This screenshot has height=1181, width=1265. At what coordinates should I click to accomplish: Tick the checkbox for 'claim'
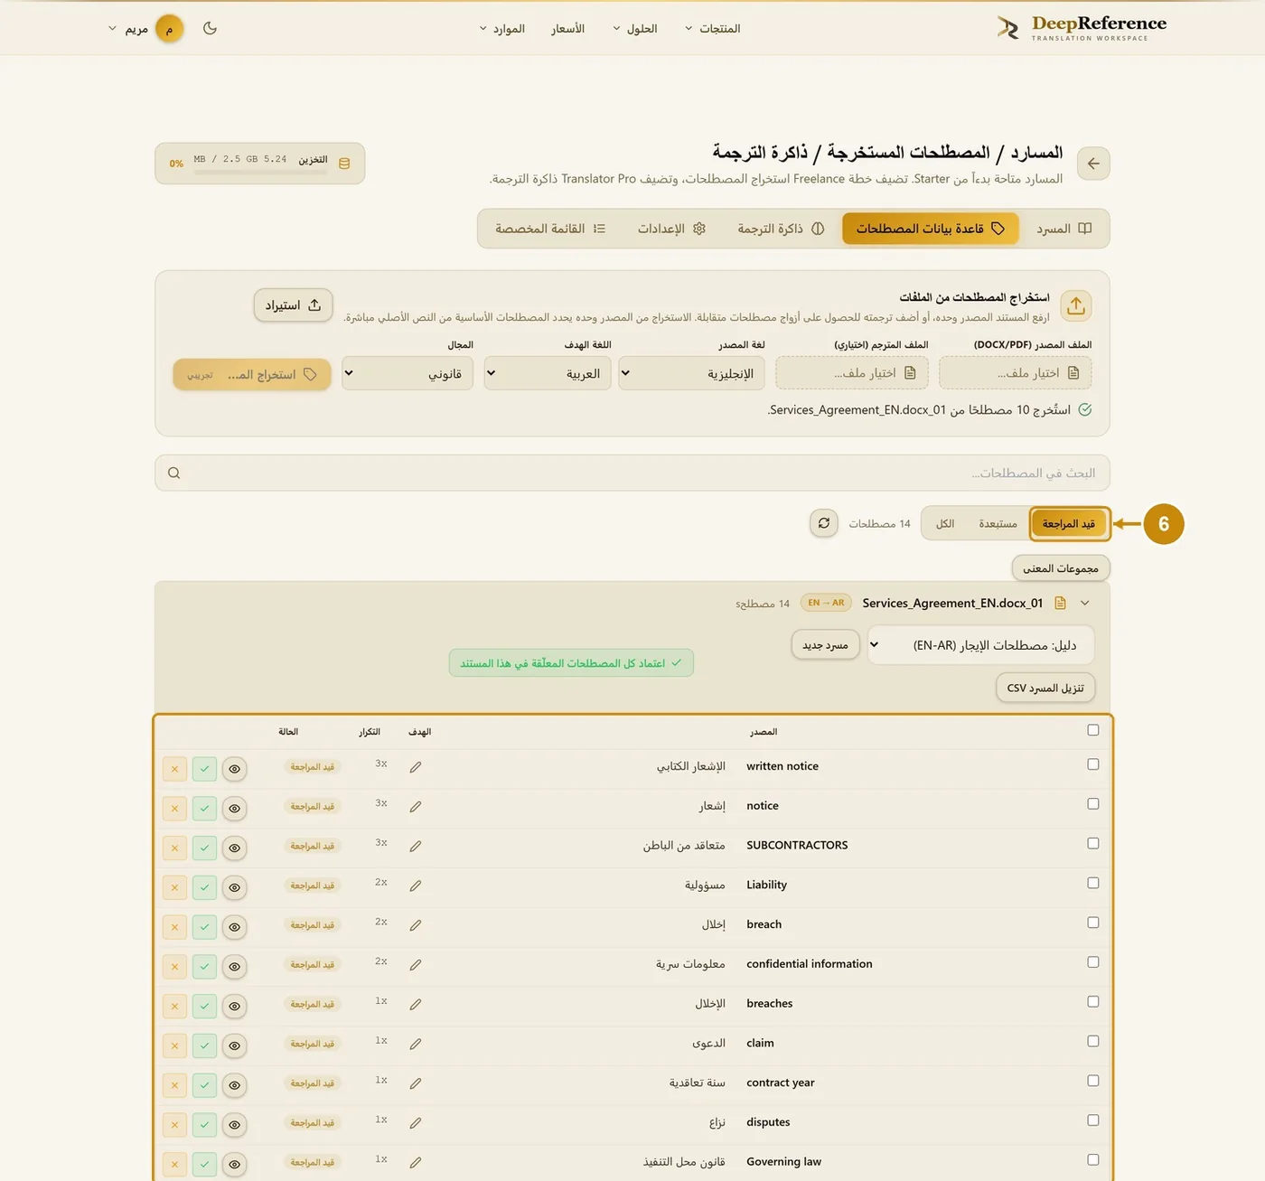1093,1041
